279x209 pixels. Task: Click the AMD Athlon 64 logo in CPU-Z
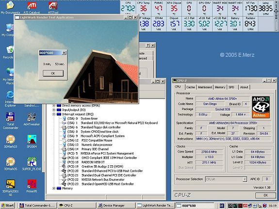[x=261, y=107]
